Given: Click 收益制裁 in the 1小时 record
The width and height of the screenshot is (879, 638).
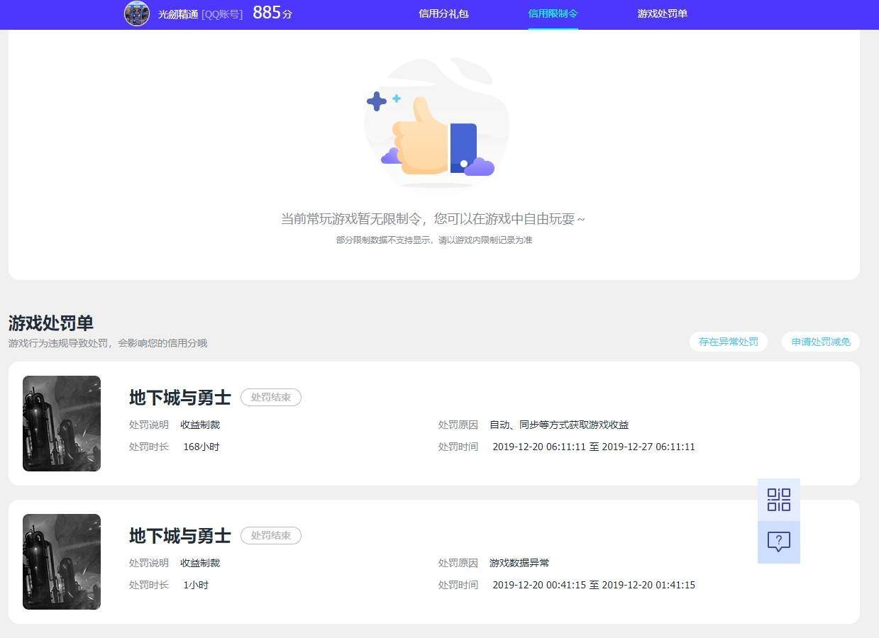Looking at the screenshot, I should 200,563.
